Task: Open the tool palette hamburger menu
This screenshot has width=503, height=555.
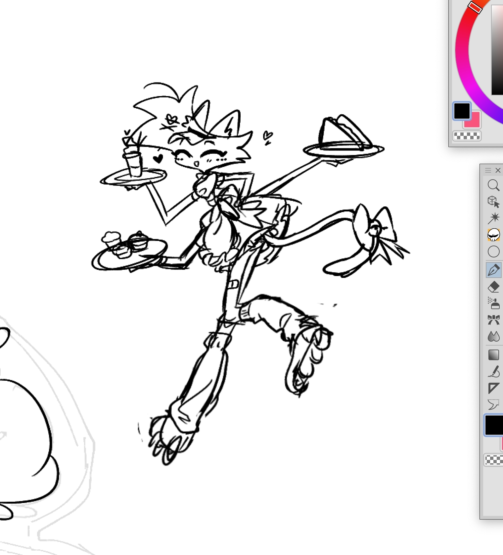Action: [488, 170]
